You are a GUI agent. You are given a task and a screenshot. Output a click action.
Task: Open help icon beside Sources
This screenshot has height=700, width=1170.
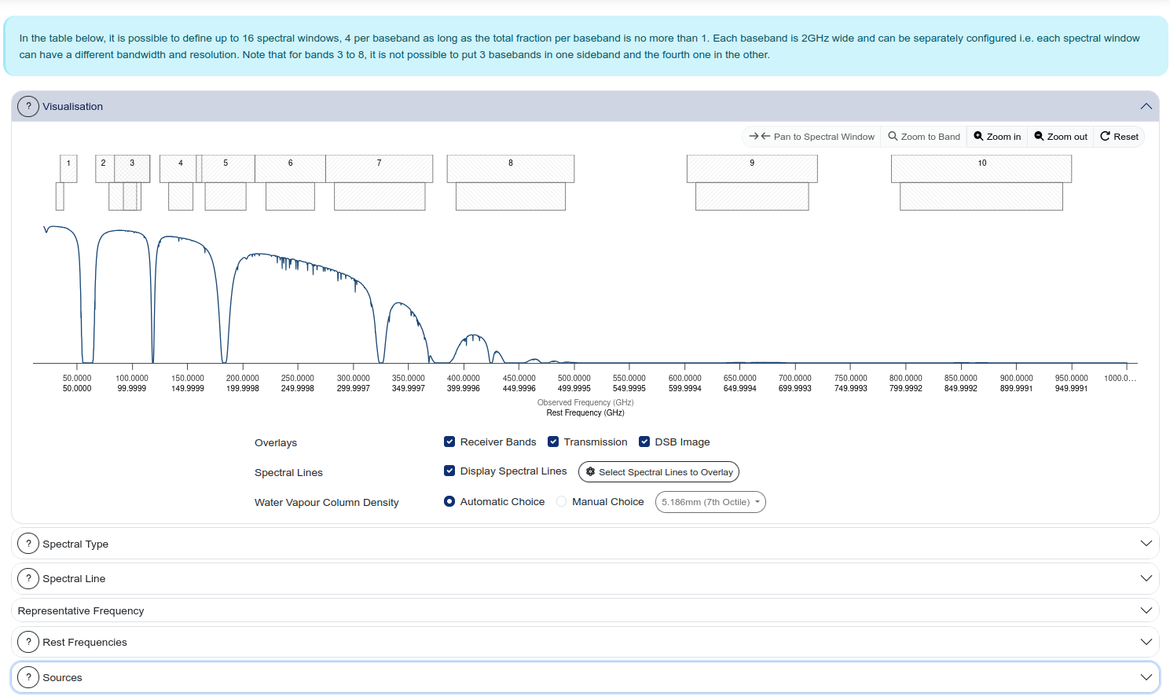pos(28,677)
